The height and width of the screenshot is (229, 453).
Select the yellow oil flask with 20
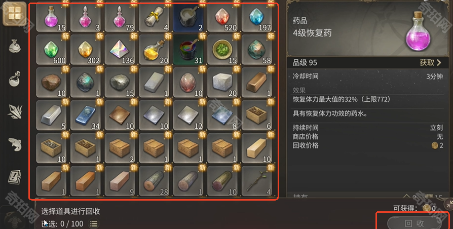coord(154,50)
